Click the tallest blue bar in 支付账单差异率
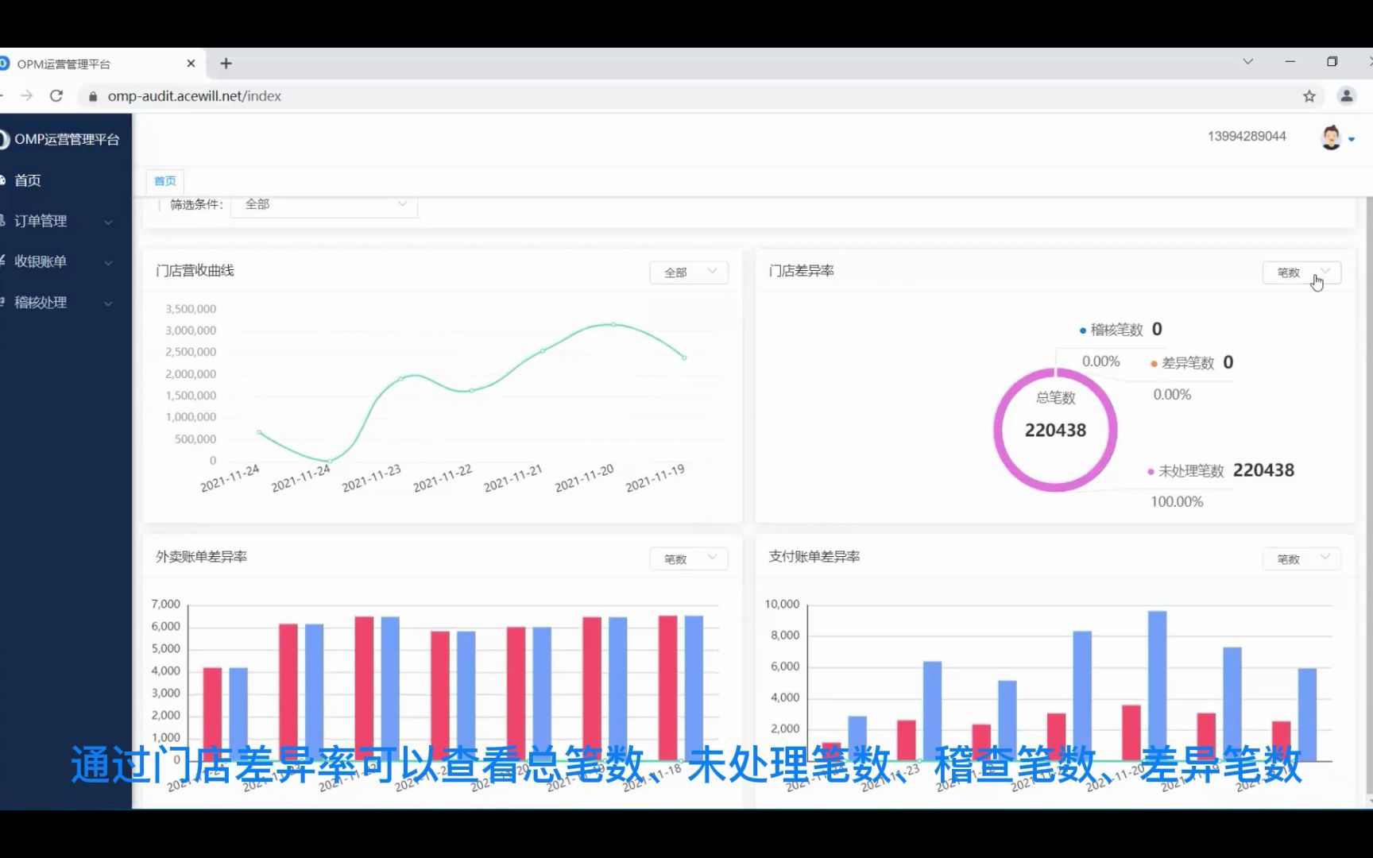Viewport: 1373px width, 858px height. 1158,686
